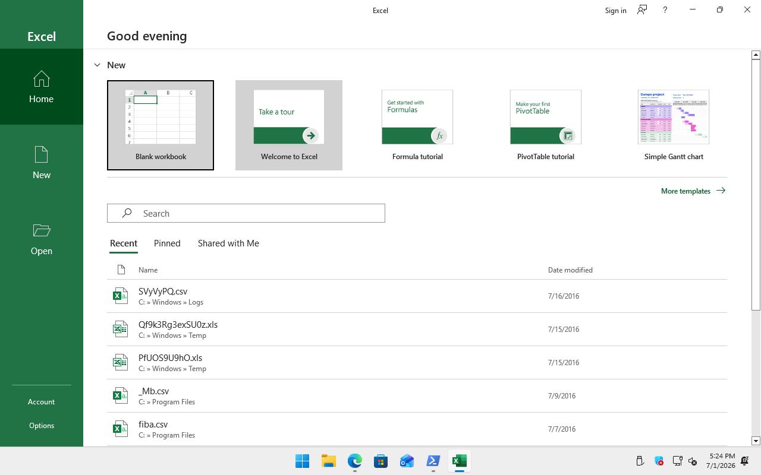Open the PivotTable tutorial template

546,125
